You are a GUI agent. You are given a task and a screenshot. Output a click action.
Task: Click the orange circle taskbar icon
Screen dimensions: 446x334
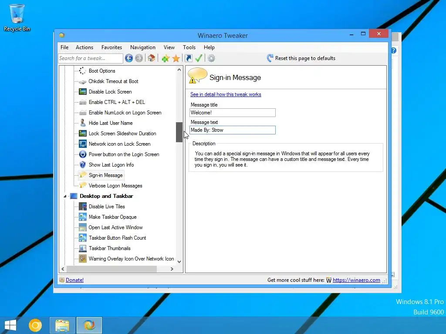35,325
